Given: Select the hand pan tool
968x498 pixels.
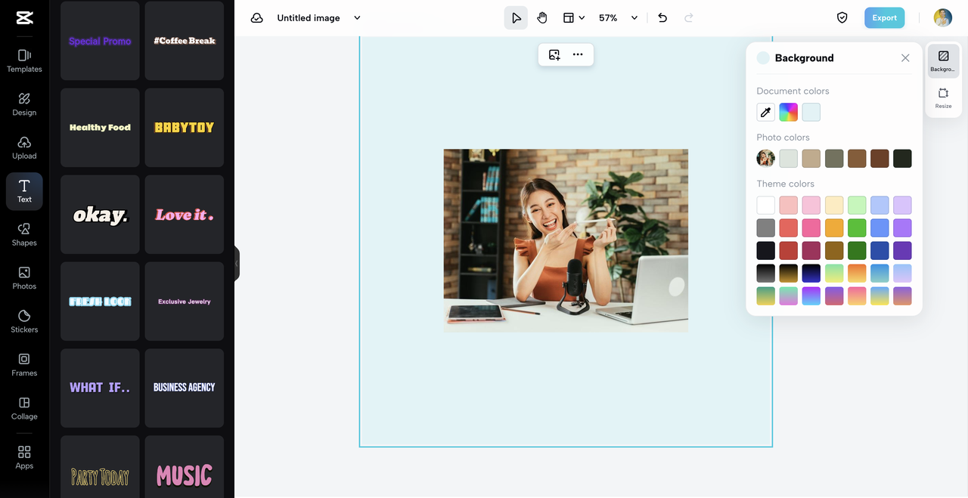Looking at the screenshot, I should [542, 18].
